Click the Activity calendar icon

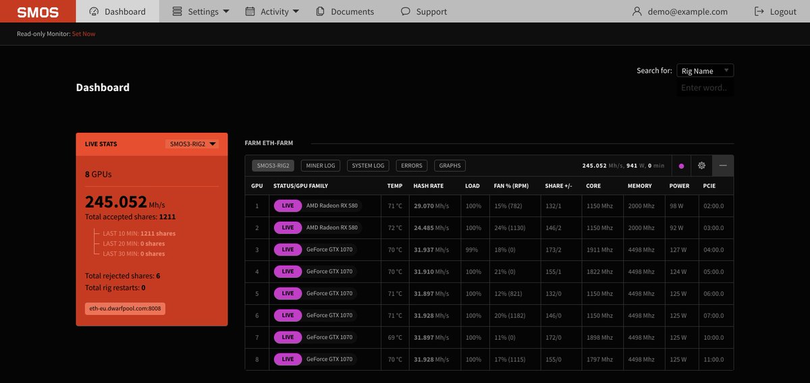click(250, 11)
